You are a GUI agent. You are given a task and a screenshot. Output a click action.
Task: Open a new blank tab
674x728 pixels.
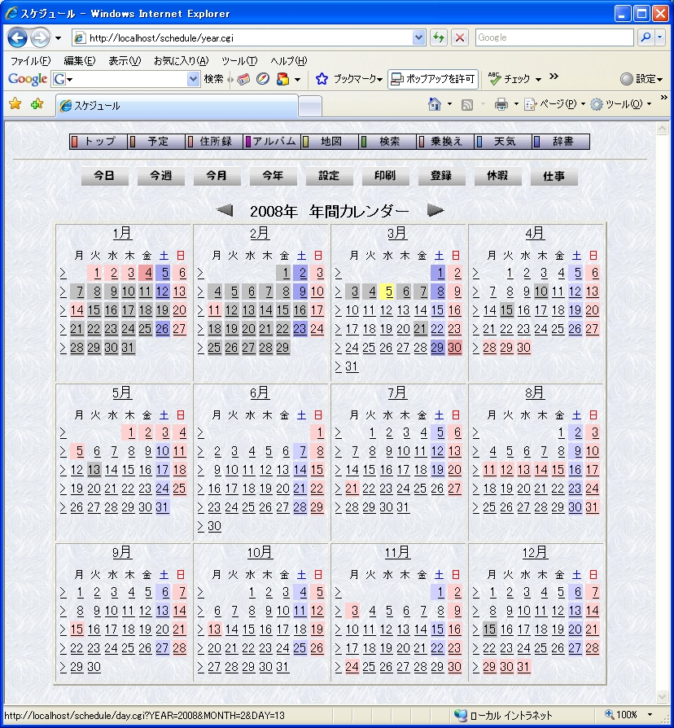point(310,107)
